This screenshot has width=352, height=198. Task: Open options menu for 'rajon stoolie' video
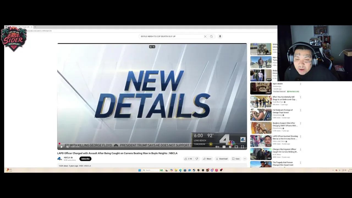[x=301, y=84]
